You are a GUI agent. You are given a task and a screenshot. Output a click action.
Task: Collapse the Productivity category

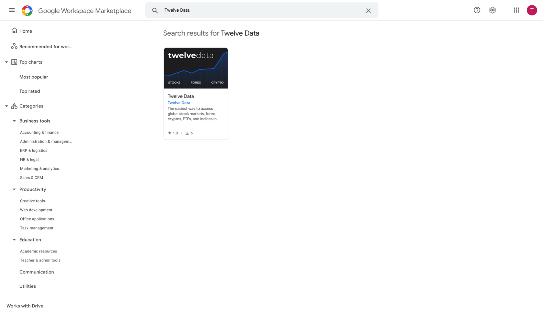[x=14, y=189]
